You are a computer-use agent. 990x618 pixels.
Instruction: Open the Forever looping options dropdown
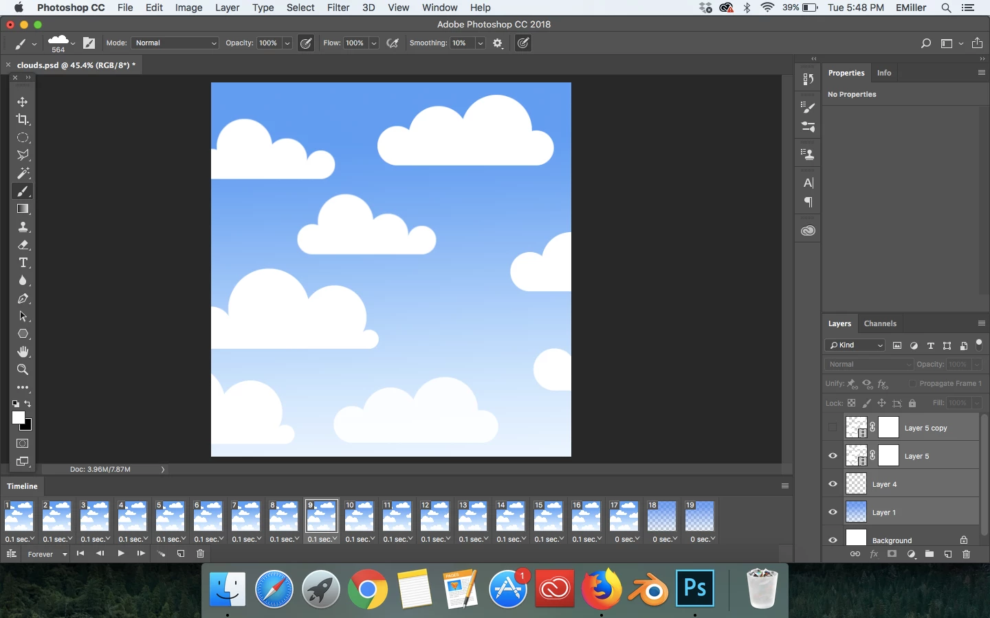coord(47,554)
